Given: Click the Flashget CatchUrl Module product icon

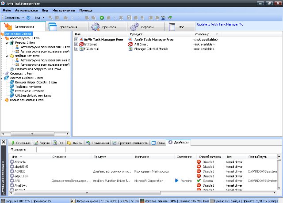Looking at the screenshot, I should (x=130, y=49).
